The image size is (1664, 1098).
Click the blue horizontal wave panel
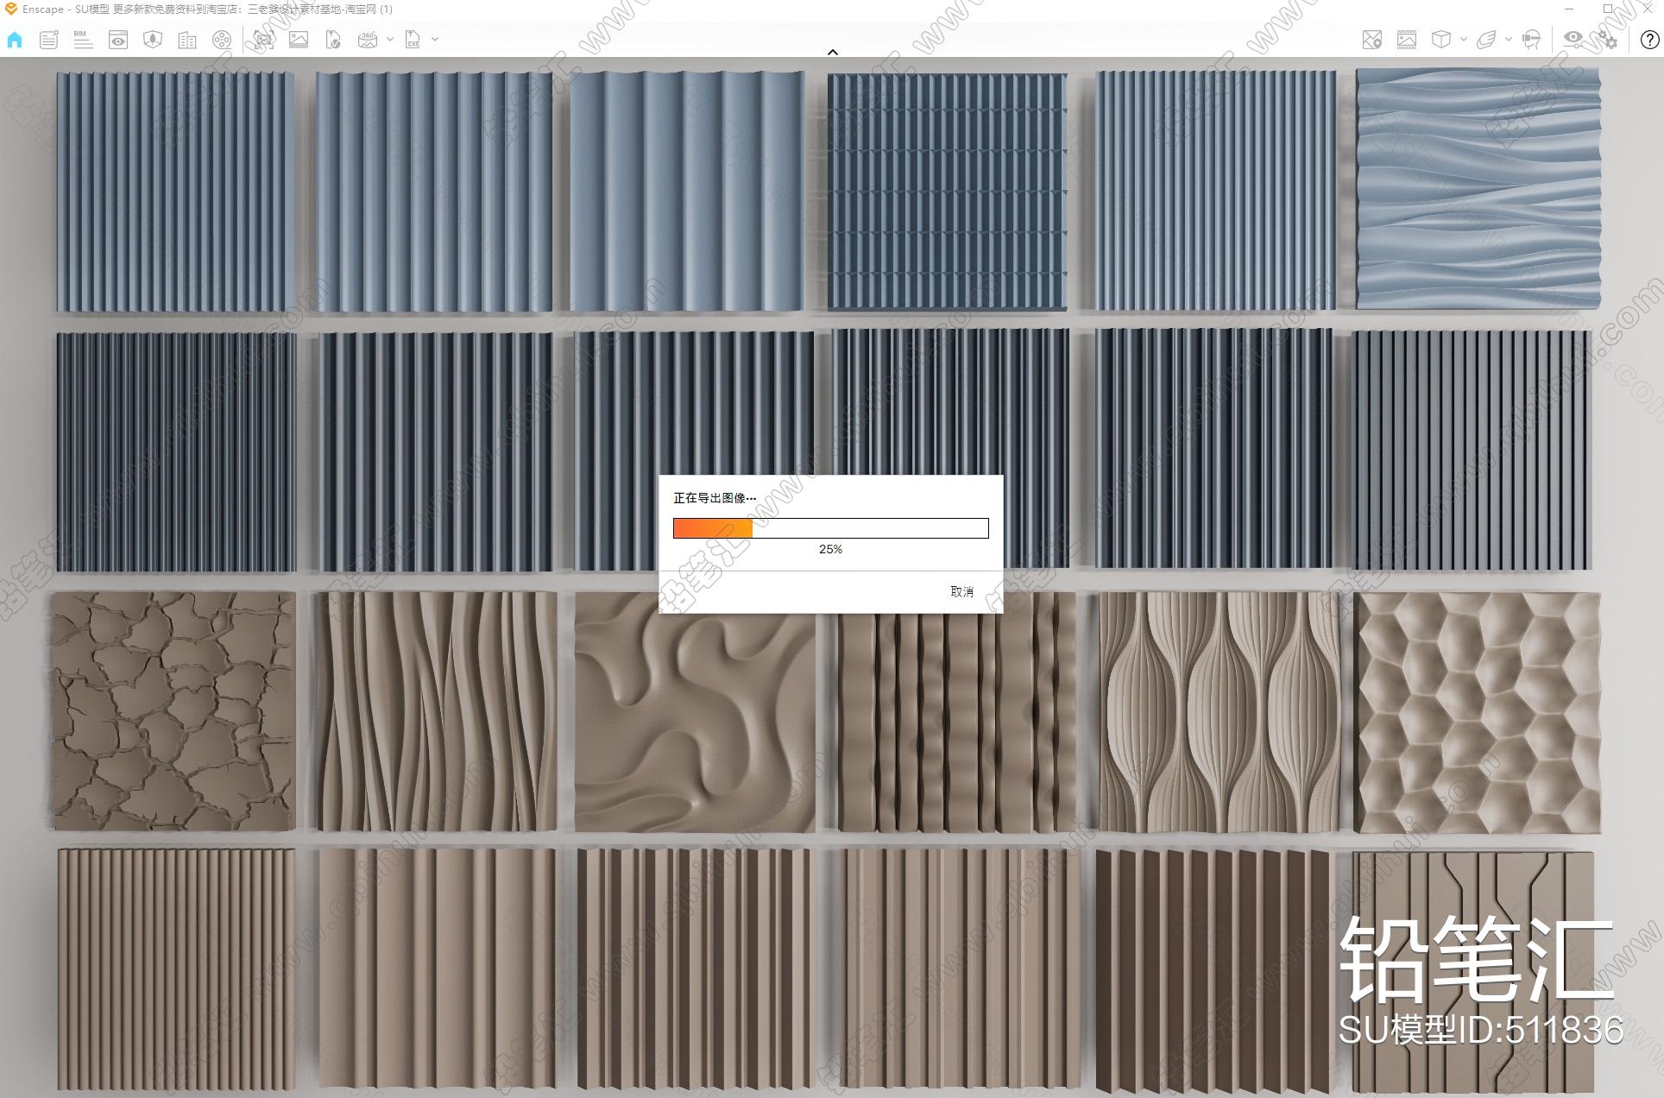[x=1478, y=188]
